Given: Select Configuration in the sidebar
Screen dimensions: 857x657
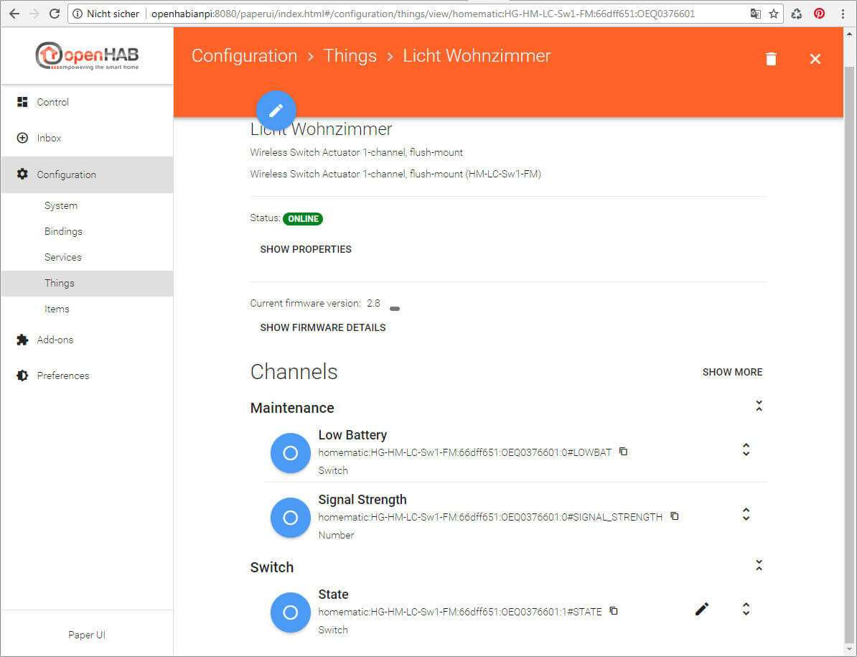Looking at the screenshot, I should 87,174.
